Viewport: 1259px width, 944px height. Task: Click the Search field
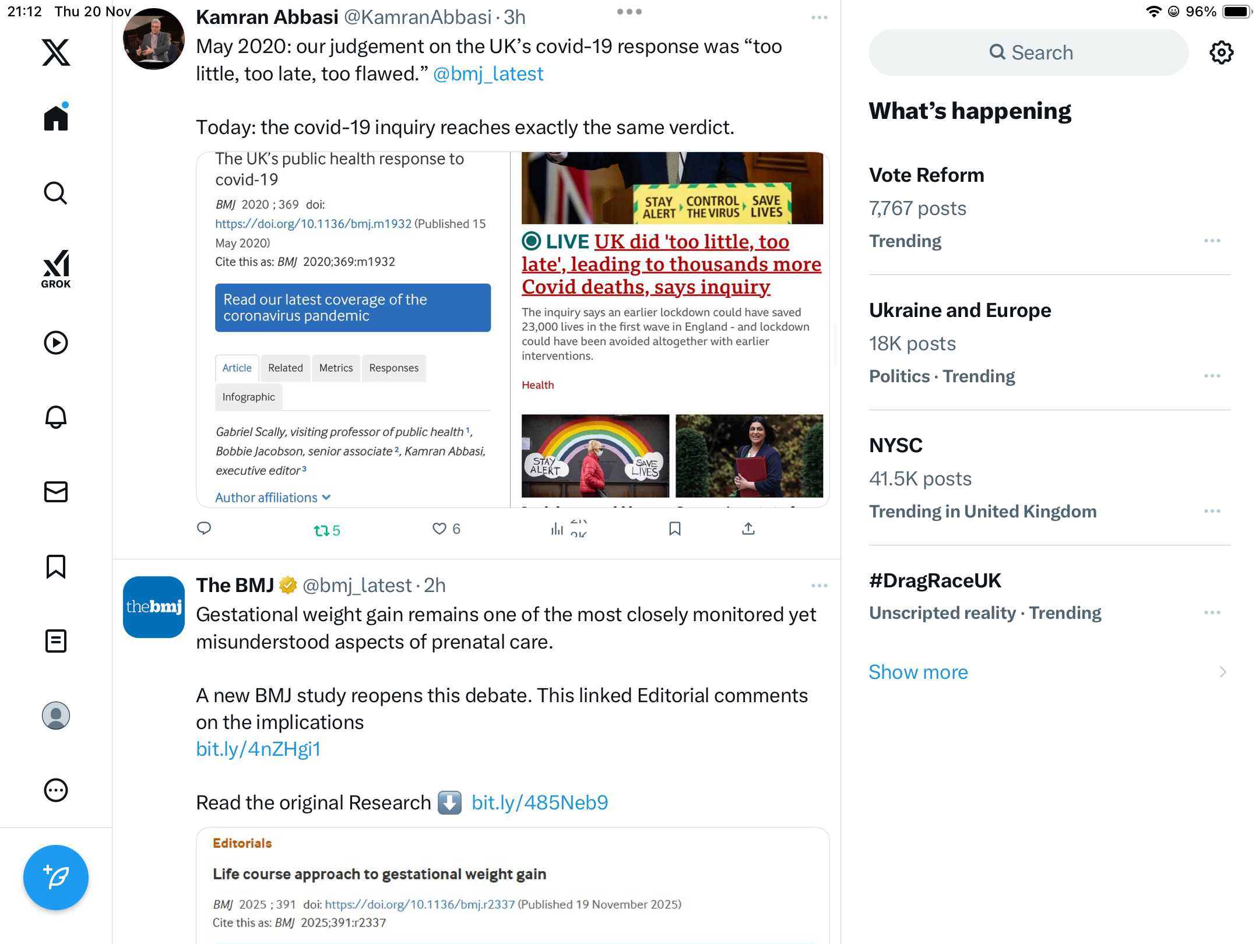pyautogui.click(x=1029, y=52)
